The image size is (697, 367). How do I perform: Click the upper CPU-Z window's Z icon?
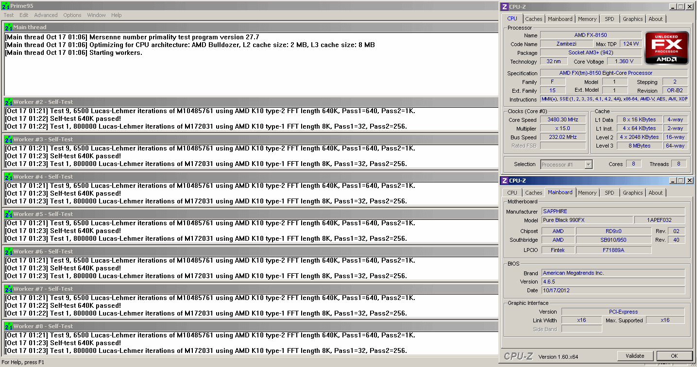click(505, 7)
